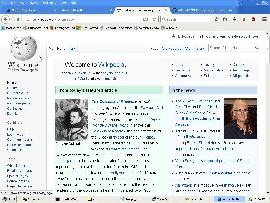This screenshot has height=203, width=270.
Task: Open the Recent changes sidebar link
Action: (x=19, y=145)
